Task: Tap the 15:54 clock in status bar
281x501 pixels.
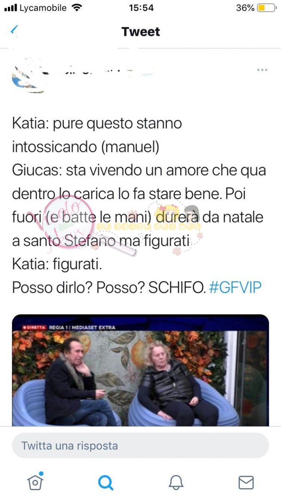Action: point(141,8)
